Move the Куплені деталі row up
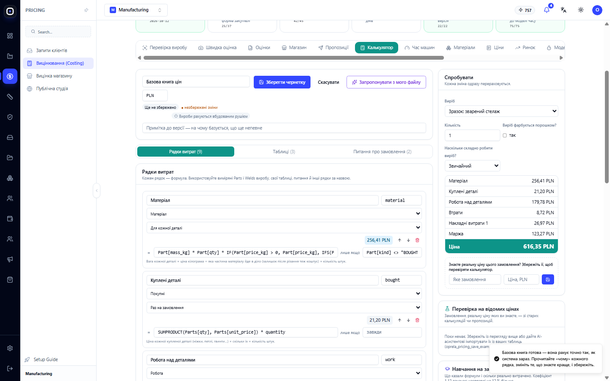Image resolution: width=610 pixels, height=381 pixels. 399,320
